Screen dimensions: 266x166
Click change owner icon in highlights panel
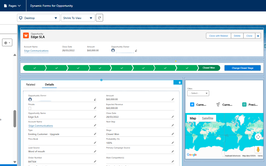pyautogui.click(x=136, y=51)
